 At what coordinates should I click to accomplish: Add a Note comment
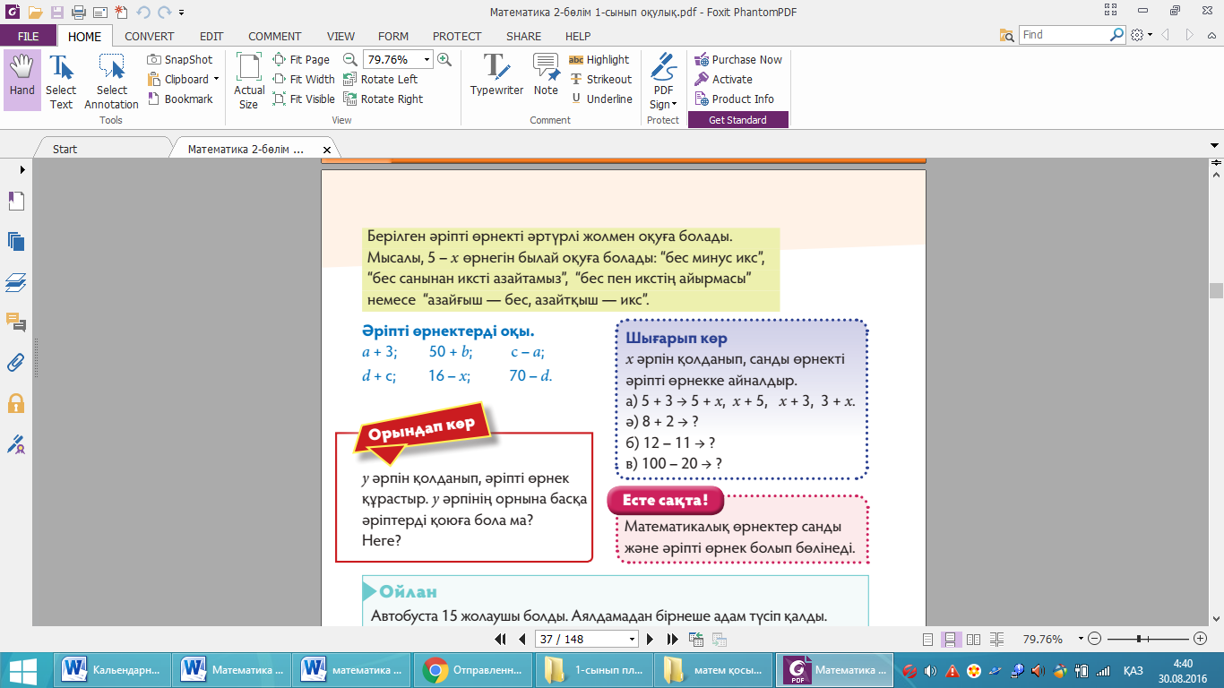click(x=546, y=75)
